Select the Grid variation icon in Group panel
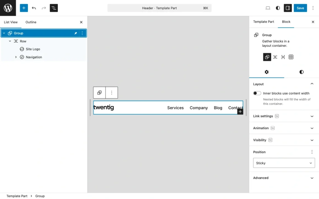This screenshot has width=319, height=199. pos(291,57)
